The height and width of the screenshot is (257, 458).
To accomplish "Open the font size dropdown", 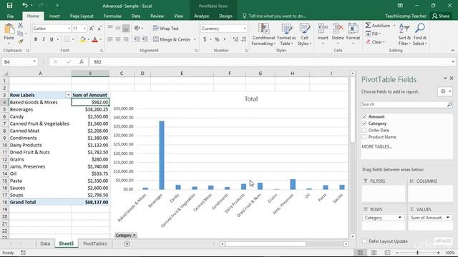I will pos(84,29).
